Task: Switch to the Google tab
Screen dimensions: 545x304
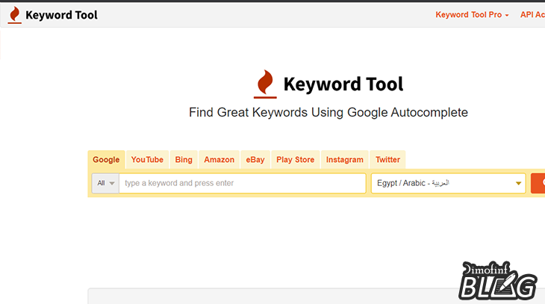Action: coord(106,160)
